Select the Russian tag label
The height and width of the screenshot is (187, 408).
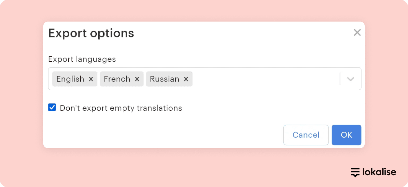164,79
